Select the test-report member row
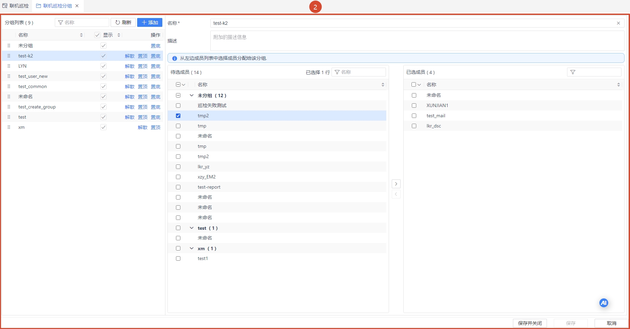The image size is (630, 329). 277,187
